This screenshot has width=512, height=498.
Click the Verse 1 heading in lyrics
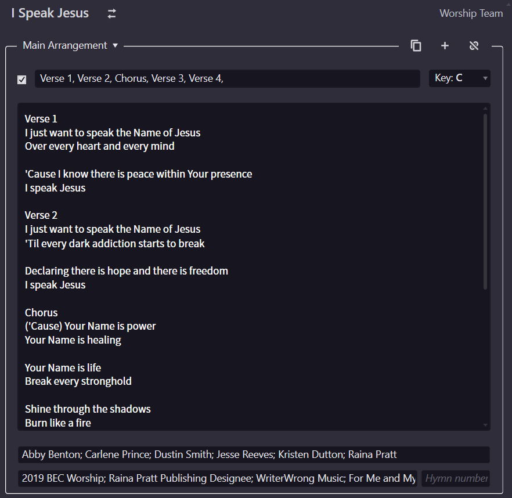click(41, 119)
